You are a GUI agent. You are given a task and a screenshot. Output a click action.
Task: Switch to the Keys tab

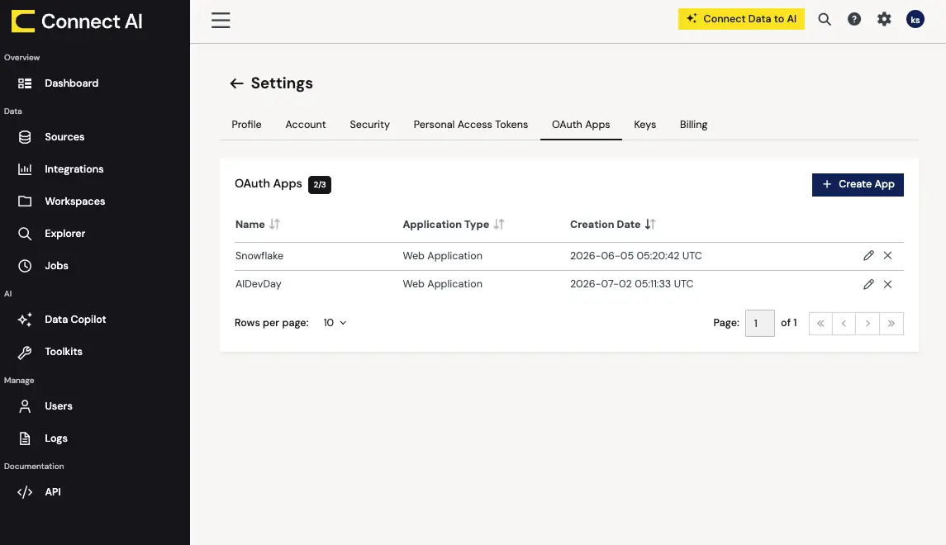pos(644,124)
